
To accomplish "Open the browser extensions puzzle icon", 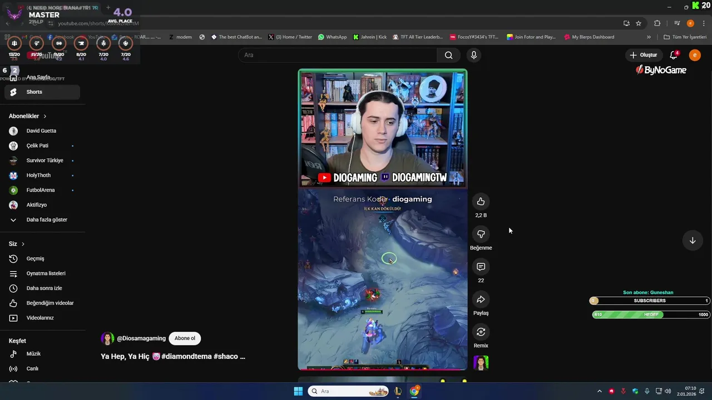I will tap(657, 23).
